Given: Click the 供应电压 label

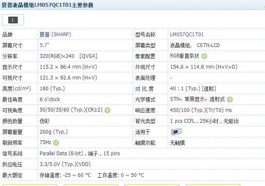Looking at the screenshot, I should (12, 164).
